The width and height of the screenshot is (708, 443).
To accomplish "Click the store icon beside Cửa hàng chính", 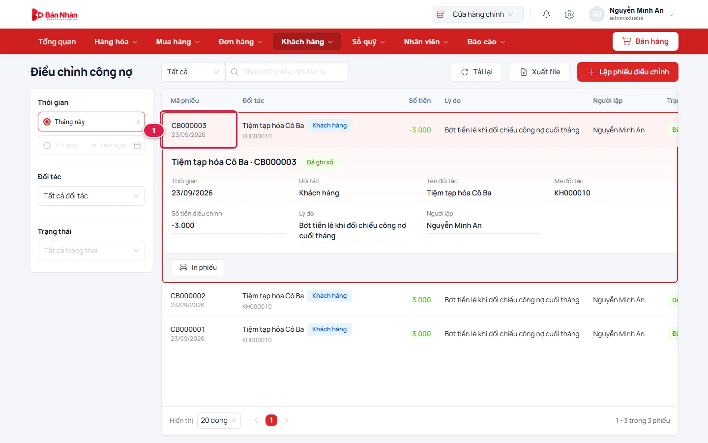I will [441, 14].
